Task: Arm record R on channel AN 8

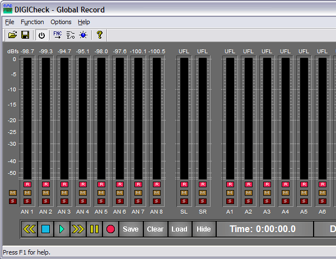Action: 157,184
